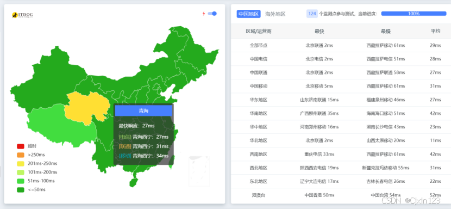Toggle the blue switch beside lightning icon
The image size is (451, 209).
[212, 14]
